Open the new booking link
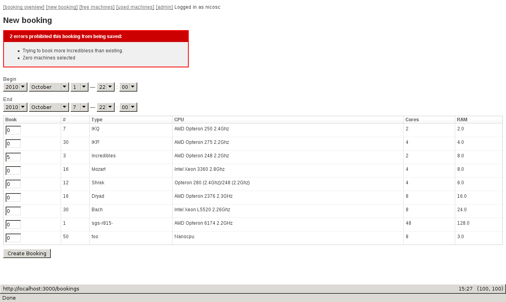This screenshot has width=506, height=302. (x=62, y=7)
